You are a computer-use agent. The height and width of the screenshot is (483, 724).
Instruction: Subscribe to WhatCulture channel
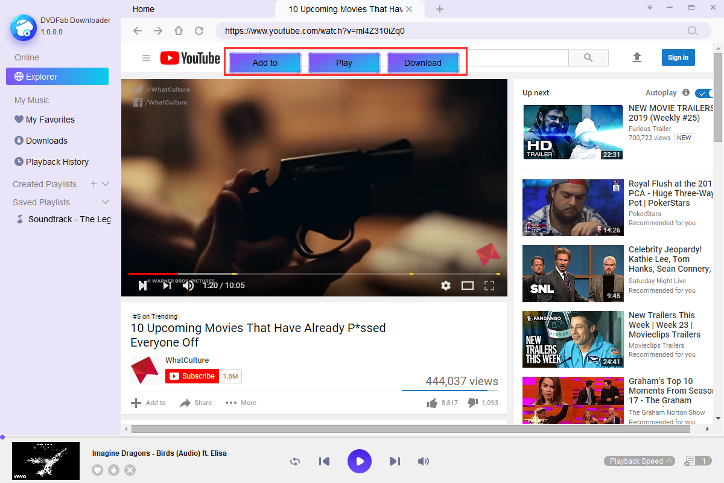tap(191, 376)
